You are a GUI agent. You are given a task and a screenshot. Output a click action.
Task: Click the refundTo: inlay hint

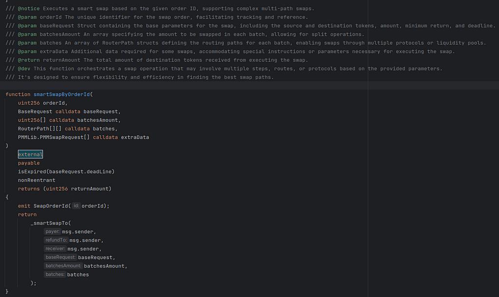pos(56,240)
